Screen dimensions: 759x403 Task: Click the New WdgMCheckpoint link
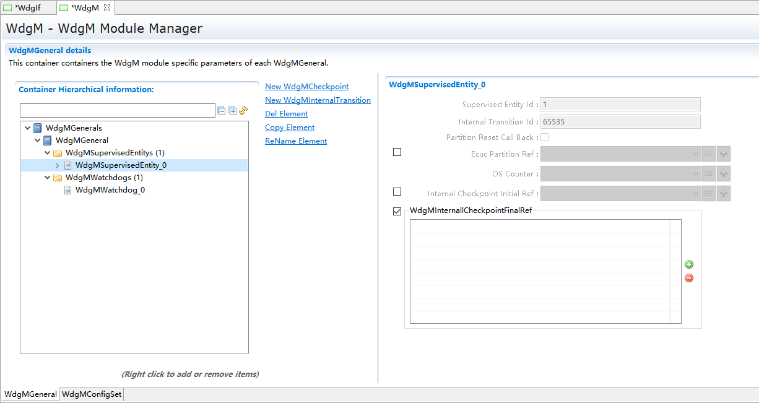pos(306,87)
